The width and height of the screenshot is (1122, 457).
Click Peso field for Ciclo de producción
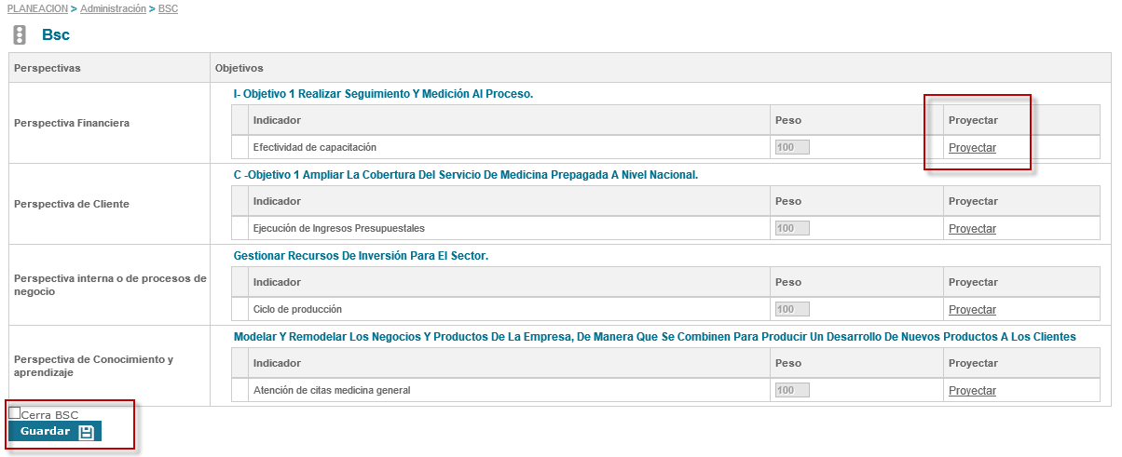click(x=792, y=309)
